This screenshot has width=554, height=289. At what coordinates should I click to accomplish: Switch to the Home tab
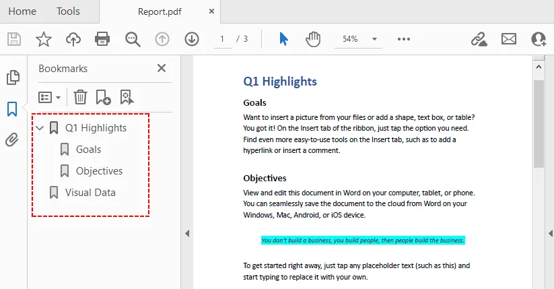(x=22, y=11)
